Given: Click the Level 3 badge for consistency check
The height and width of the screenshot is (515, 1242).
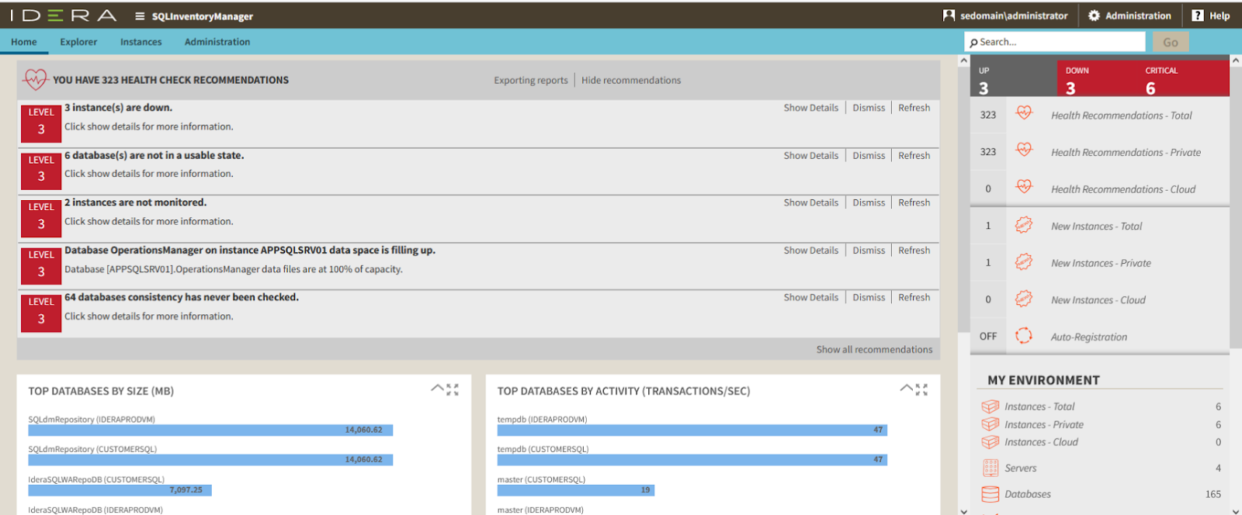Looking at the screenshot, I should 41,313.
